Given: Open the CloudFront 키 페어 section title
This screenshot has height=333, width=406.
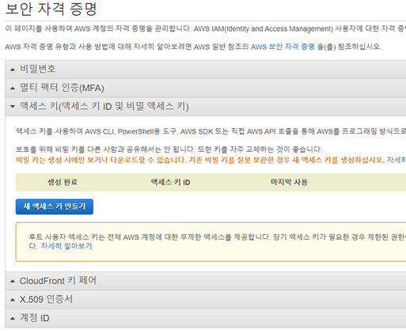Looking at the screenshot, I should (x=58, y=281).
